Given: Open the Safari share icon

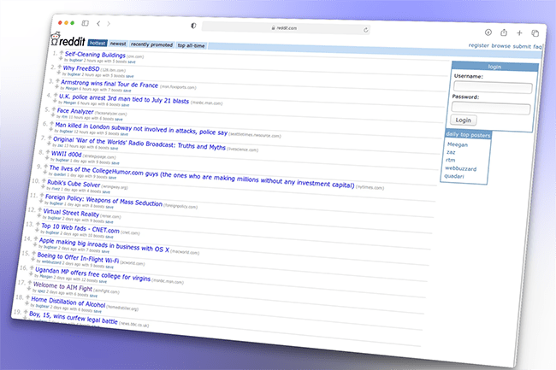Looking at the screenshot, I should (504, 32).
